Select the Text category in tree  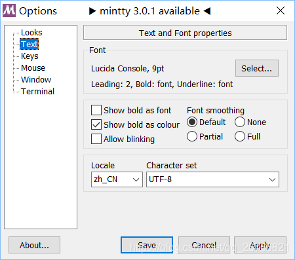(29, 44)
